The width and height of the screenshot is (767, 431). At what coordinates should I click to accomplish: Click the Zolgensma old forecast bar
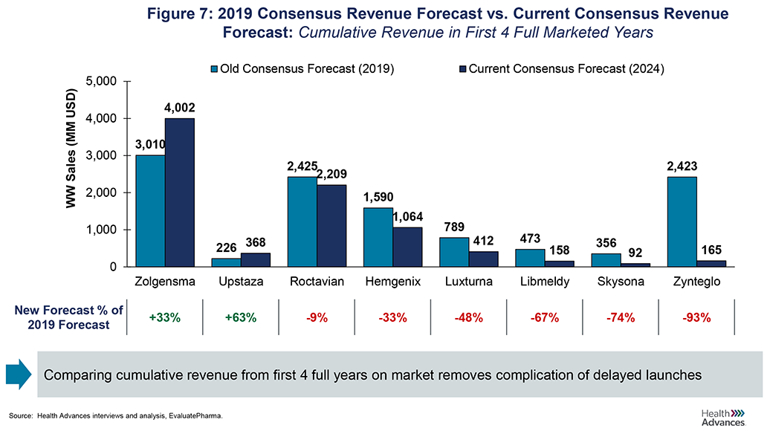coord(151,211)
